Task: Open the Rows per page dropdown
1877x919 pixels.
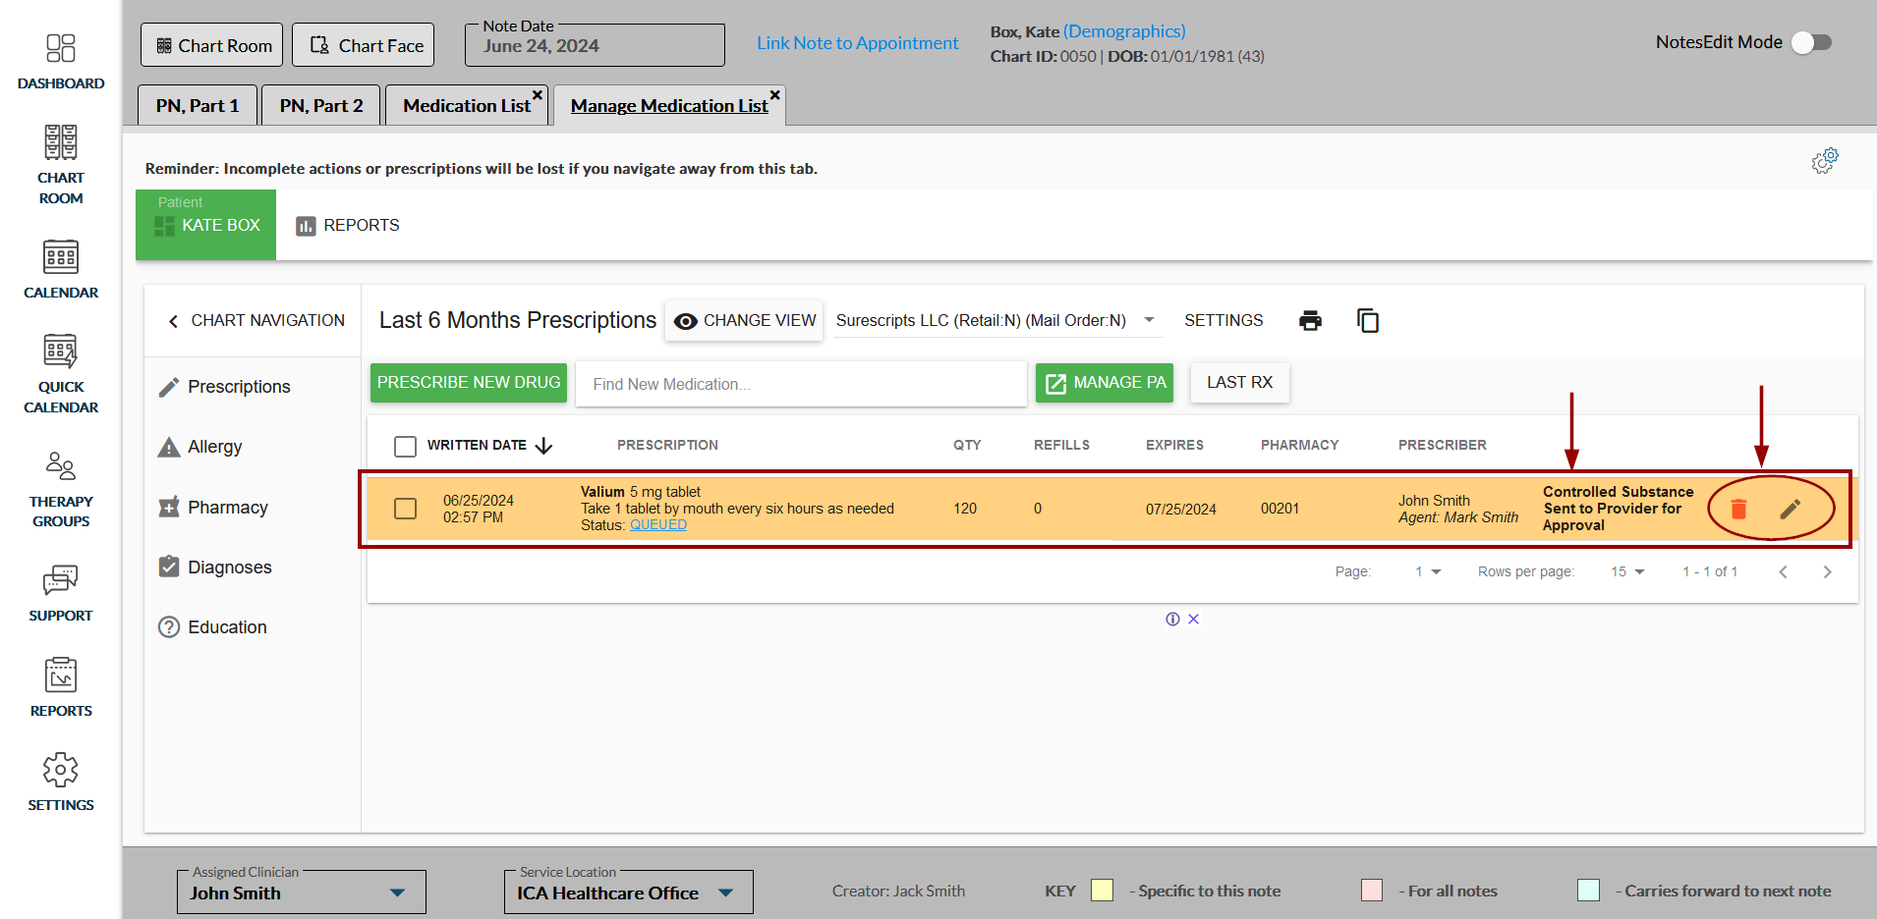Action: pos(1627,571)
